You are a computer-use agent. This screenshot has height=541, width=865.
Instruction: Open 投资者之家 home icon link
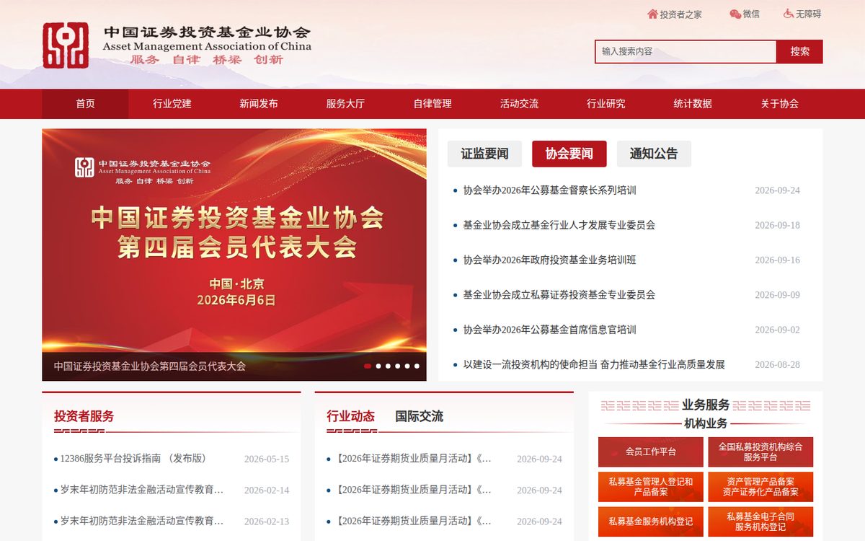tap(674, 14)
